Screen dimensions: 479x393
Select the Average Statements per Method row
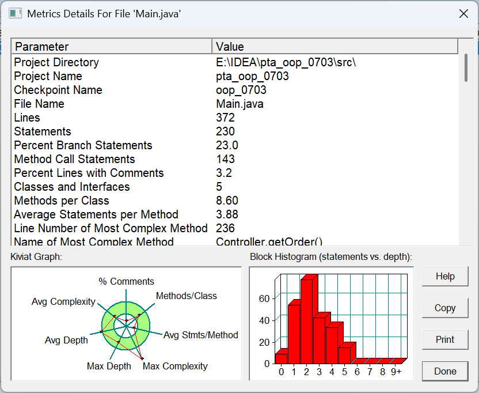96,214
